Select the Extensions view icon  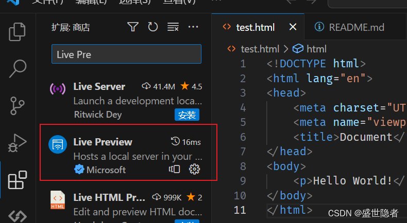tap(18, 180)
